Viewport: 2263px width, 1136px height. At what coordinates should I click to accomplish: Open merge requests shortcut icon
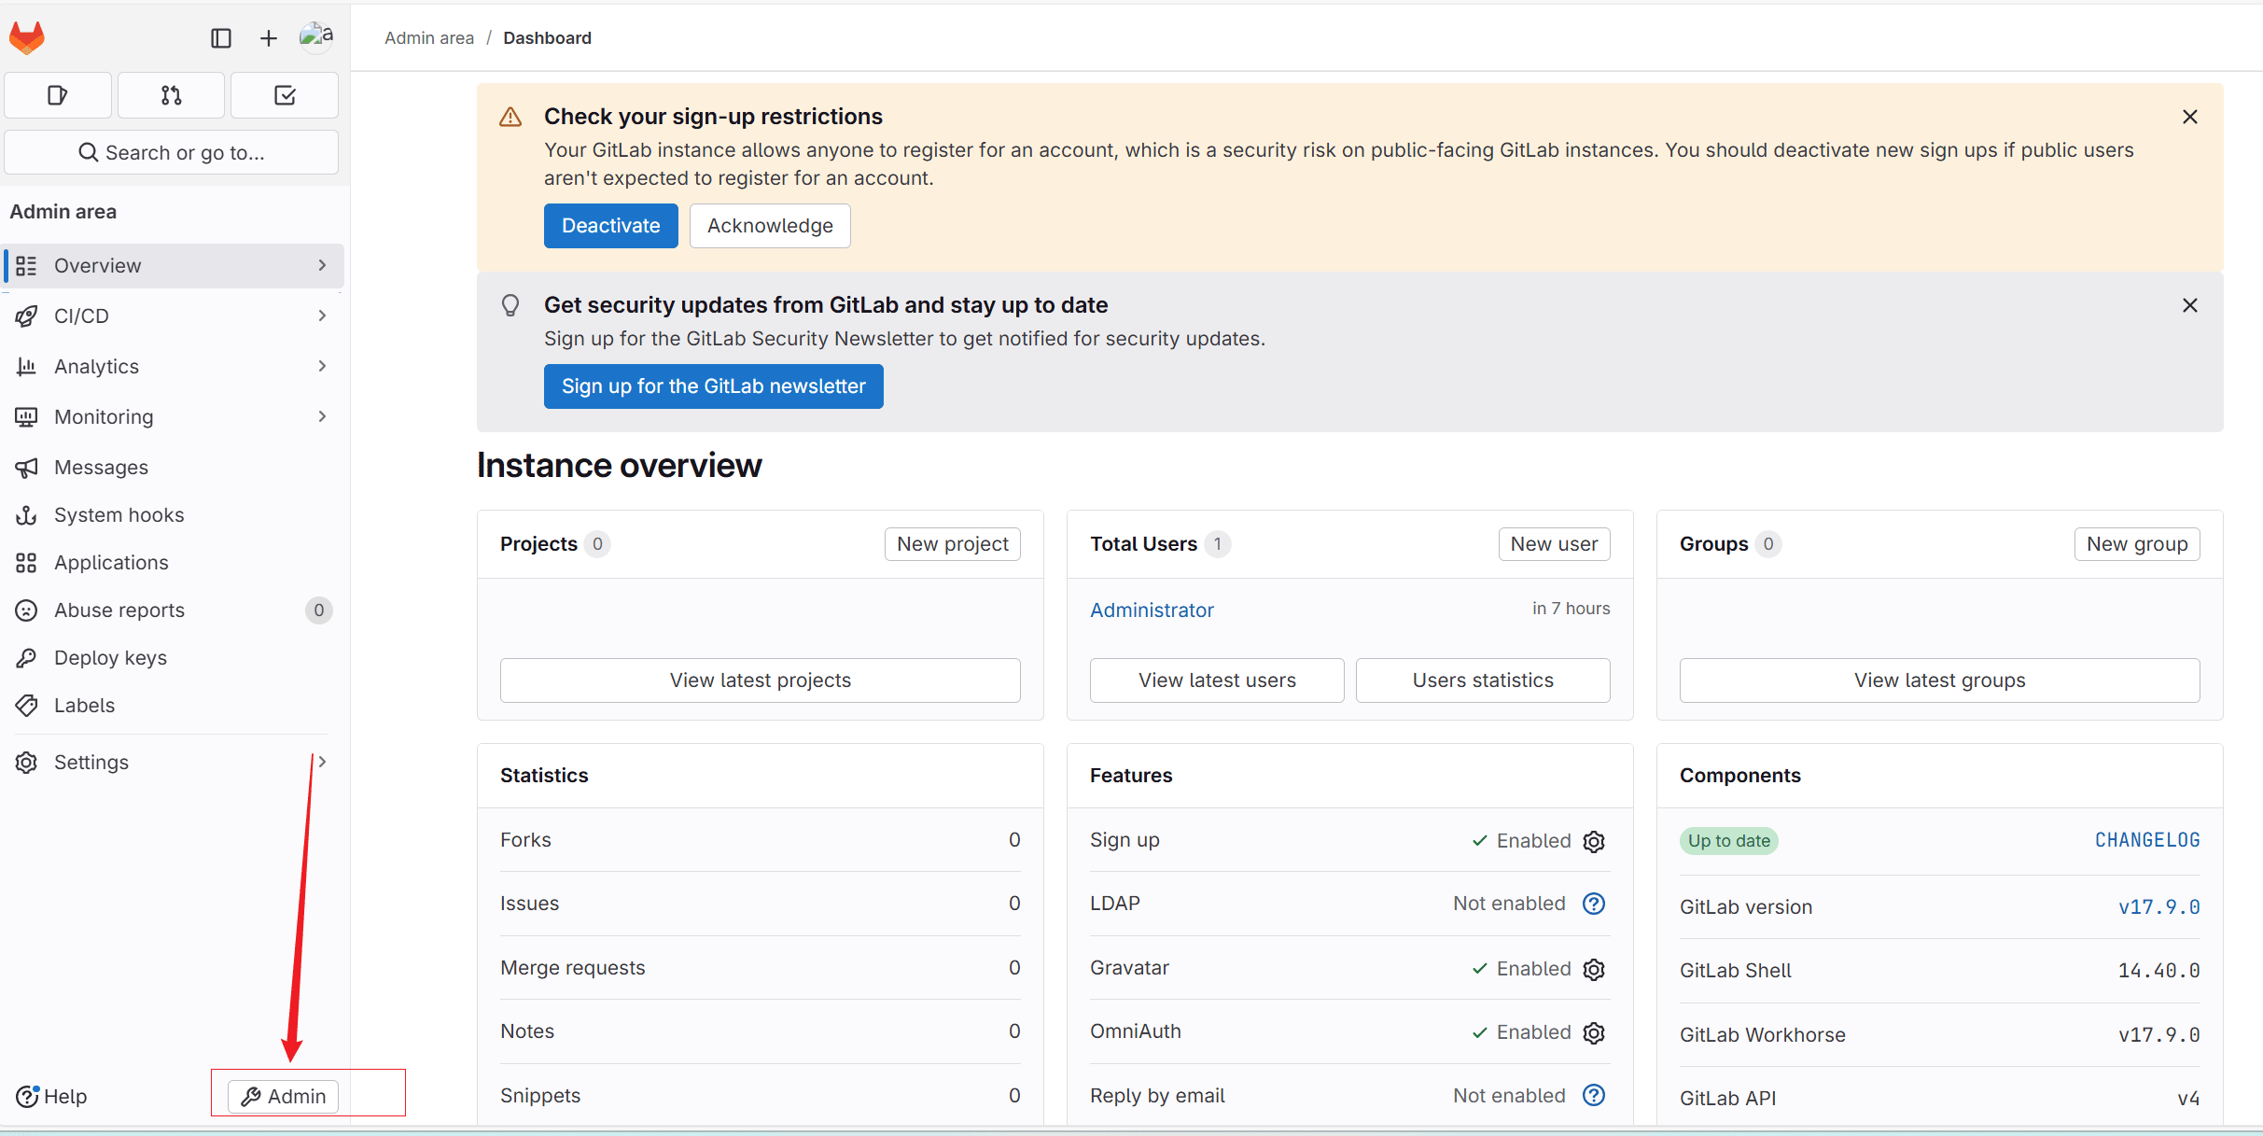[172, 95]
